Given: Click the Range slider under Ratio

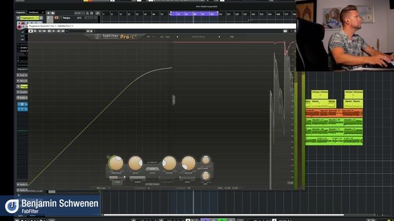Looking at the screenshot, I should [137, 177].
